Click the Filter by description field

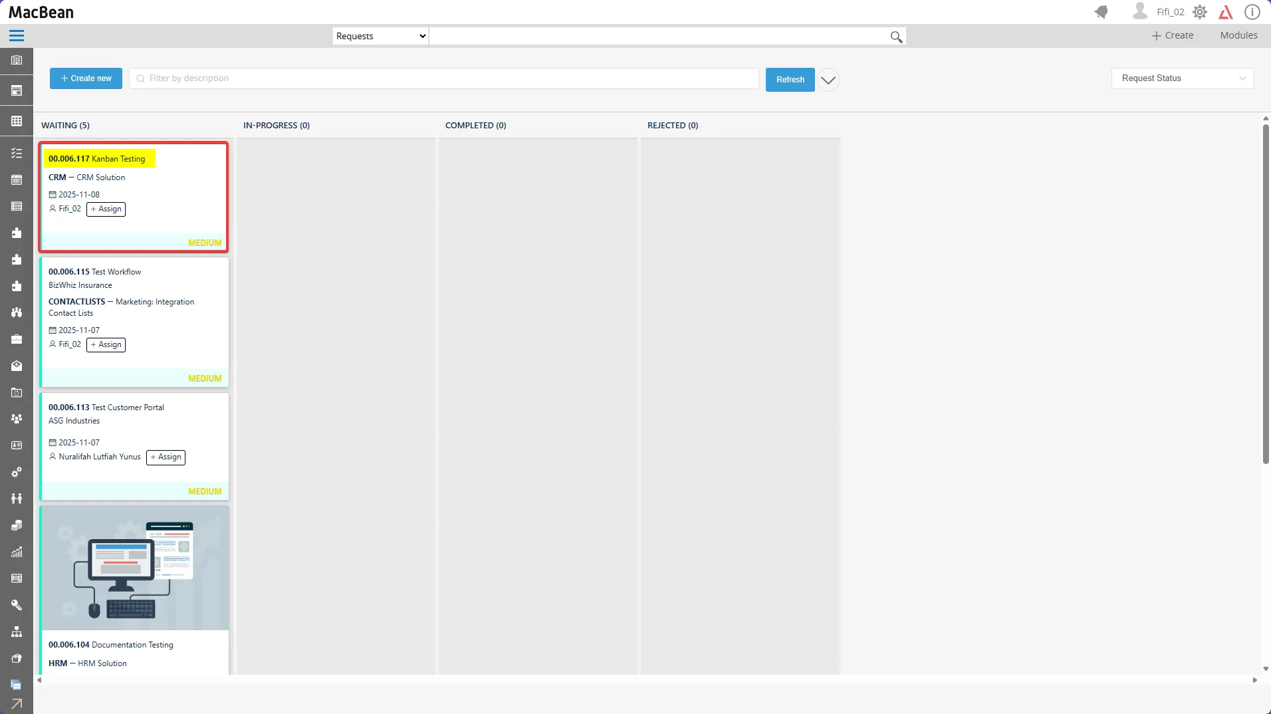tap(444, 78)
